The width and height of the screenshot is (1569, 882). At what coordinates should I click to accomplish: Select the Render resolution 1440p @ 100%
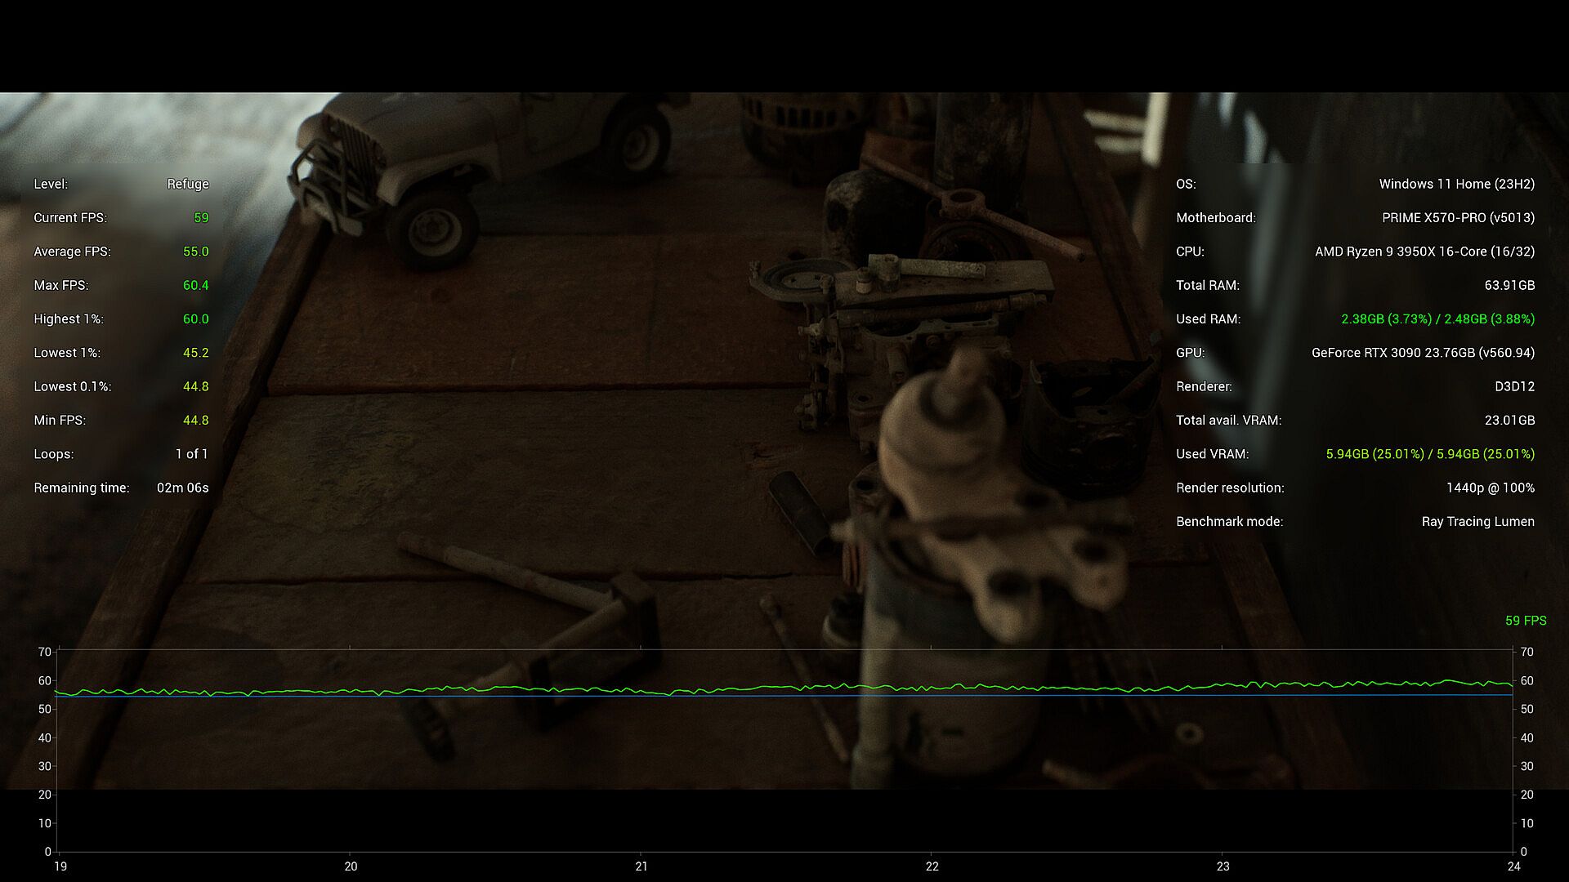point(1490,488)
